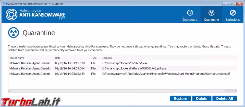This screenshot has height=107, width=245.
Task: Click the horizontal scrollbar left arrow
Action: (9, 91)
